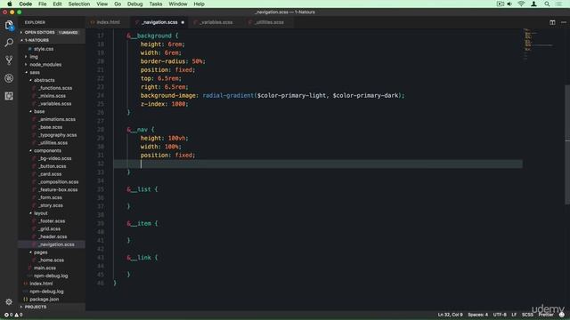Click Ln 32, Col 9 status item

coord(450,315)
